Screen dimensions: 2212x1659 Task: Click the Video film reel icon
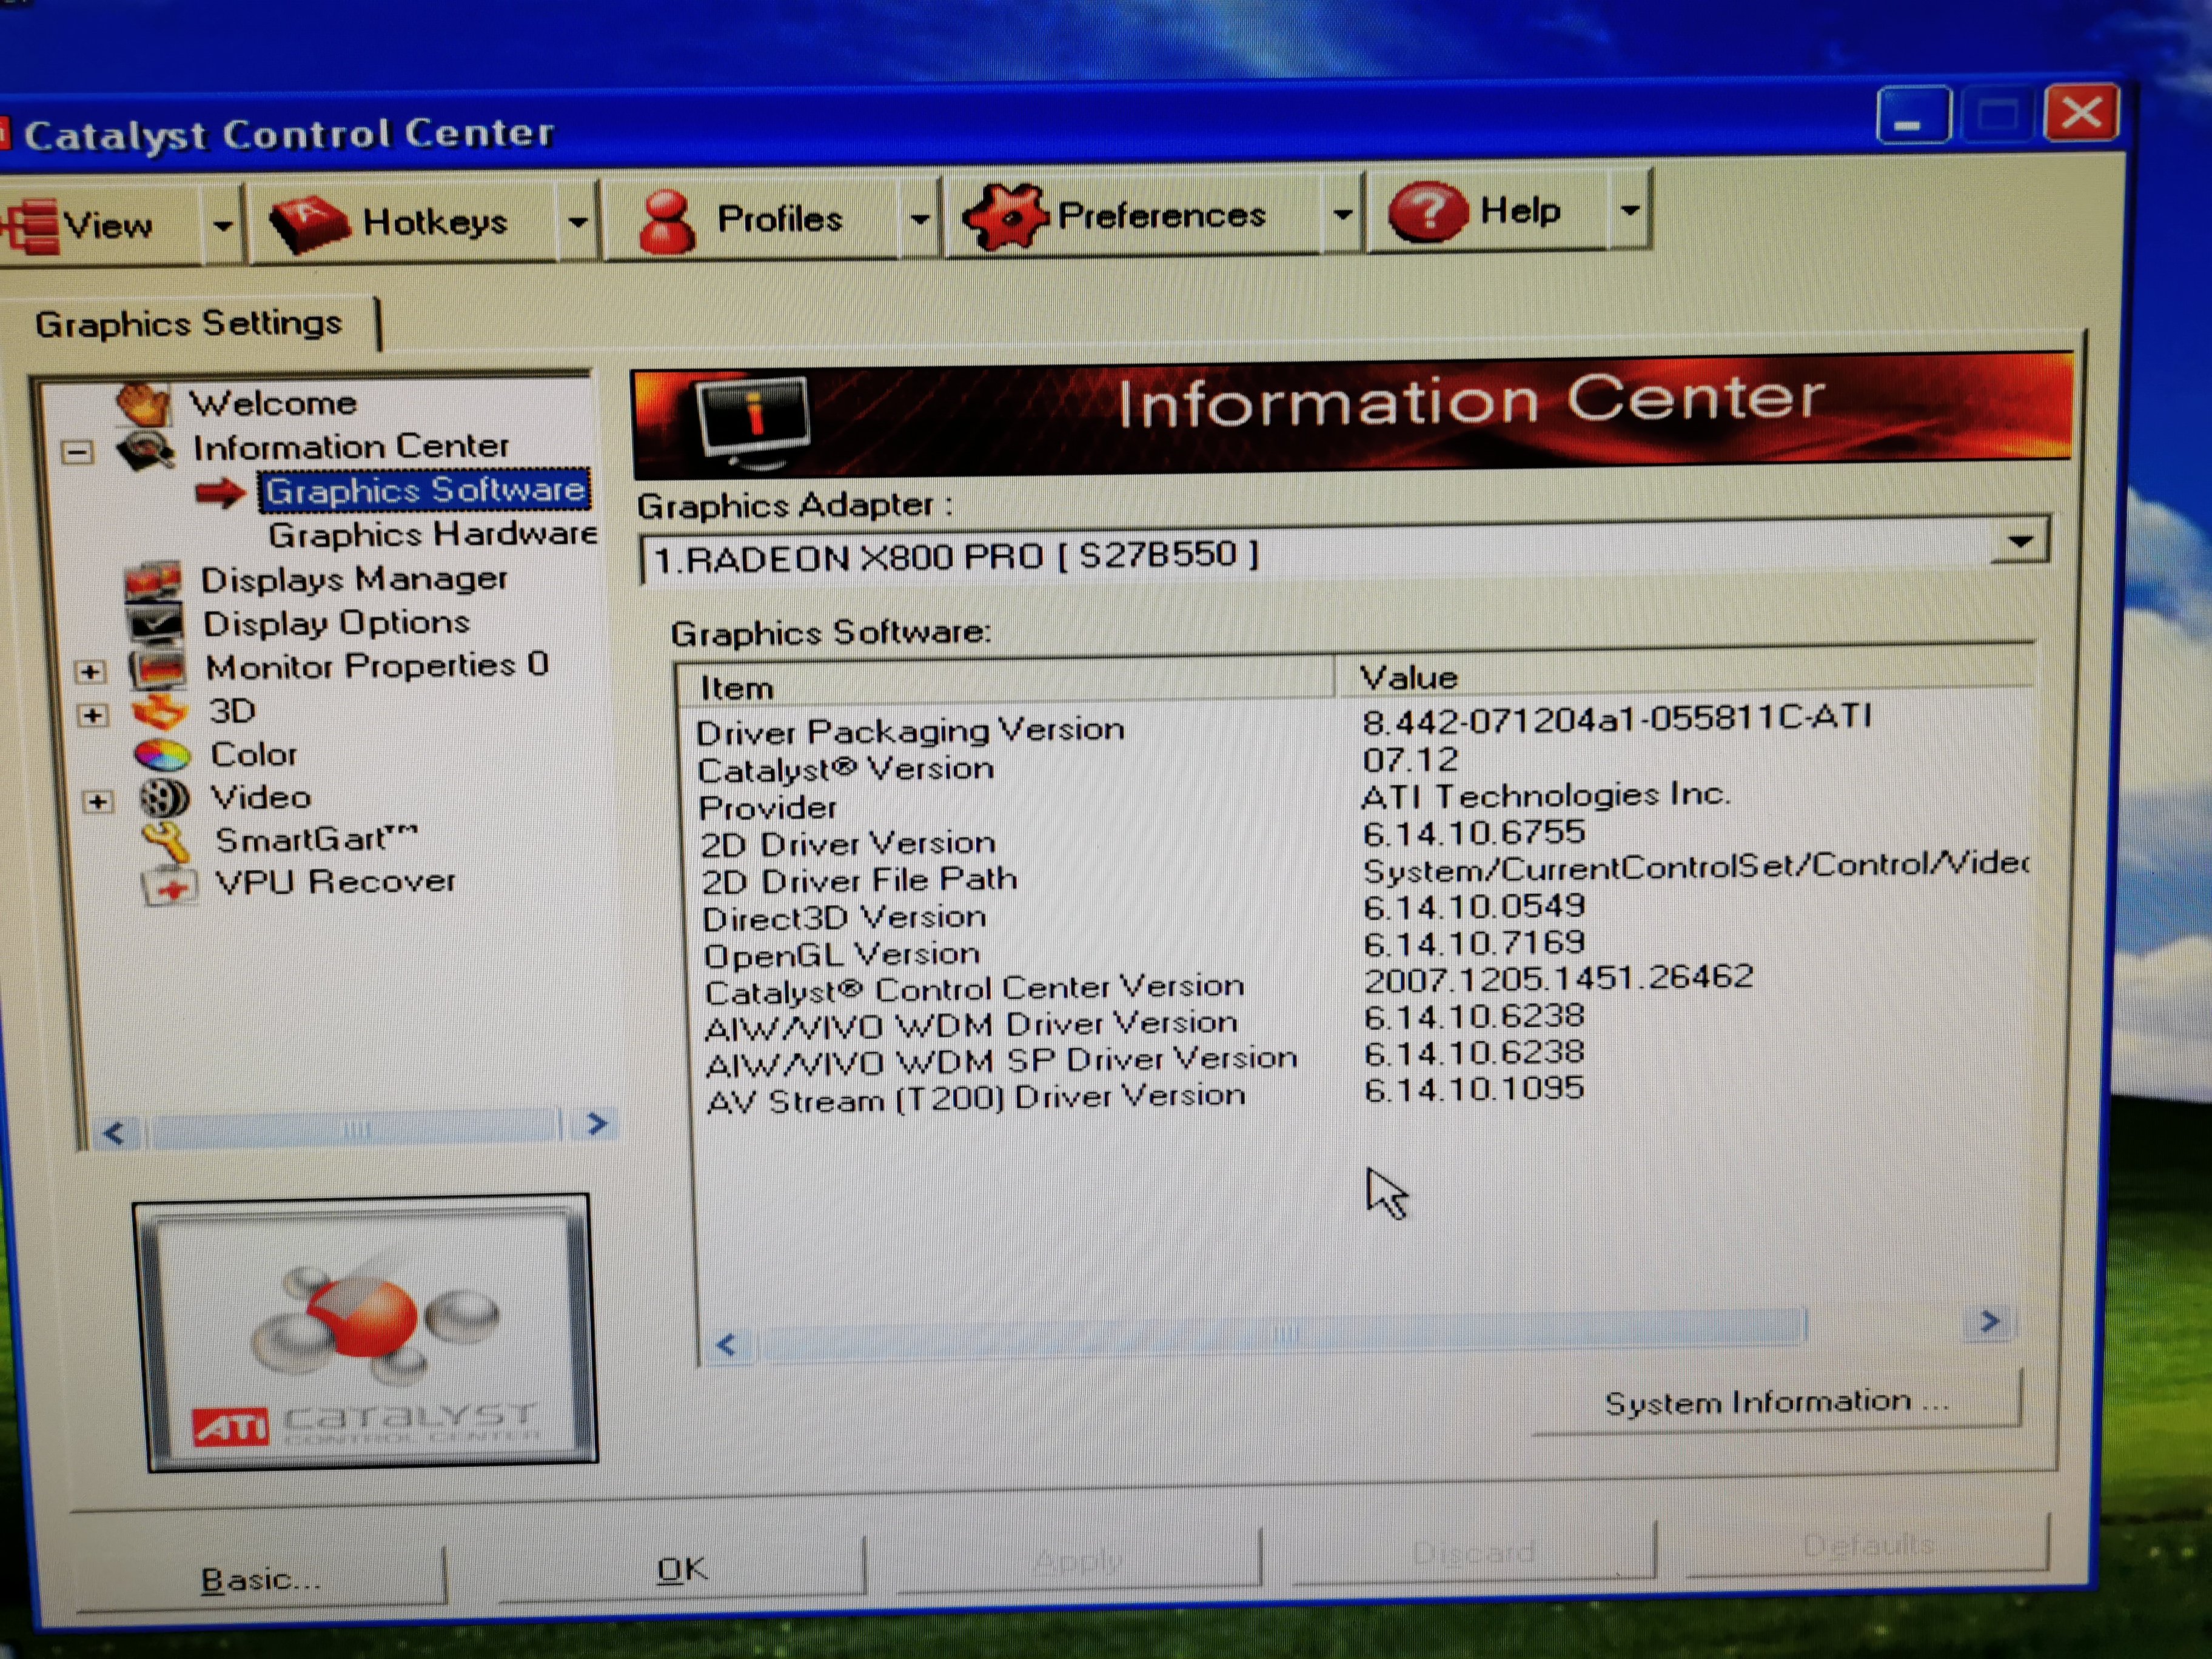164,799
